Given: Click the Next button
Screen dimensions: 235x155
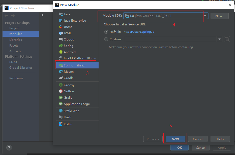Looking at the screenshot, I should [x=175, y=139].
